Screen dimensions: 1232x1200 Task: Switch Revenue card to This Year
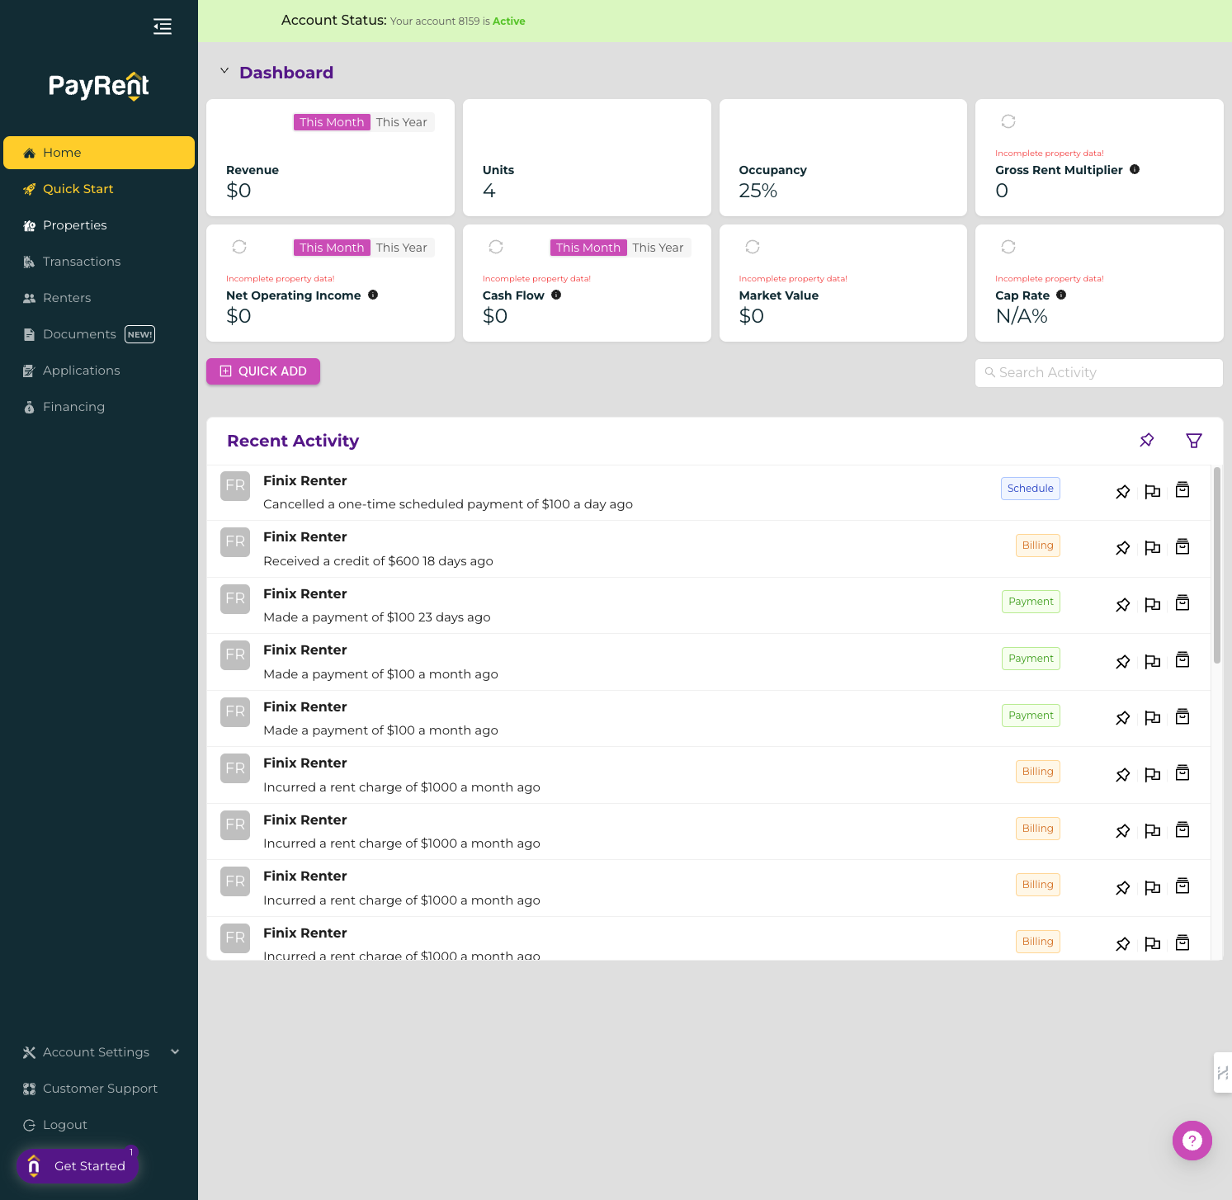tap(402, 122)
